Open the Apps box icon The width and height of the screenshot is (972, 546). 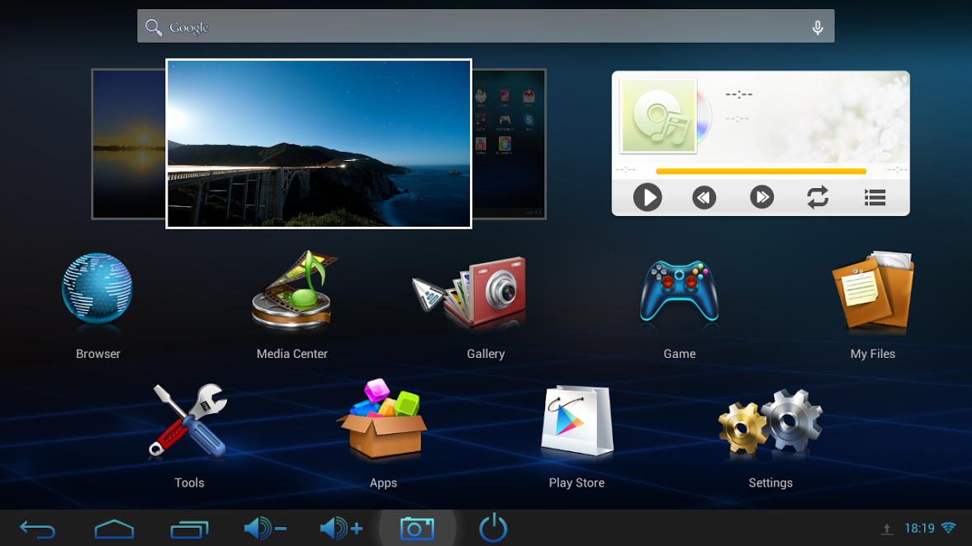coord(382,421)
